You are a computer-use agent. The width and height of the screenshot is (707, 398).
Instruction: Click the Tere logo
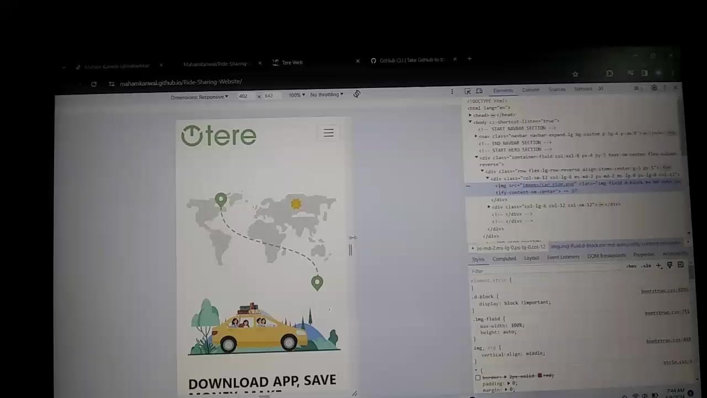(219, 136)
